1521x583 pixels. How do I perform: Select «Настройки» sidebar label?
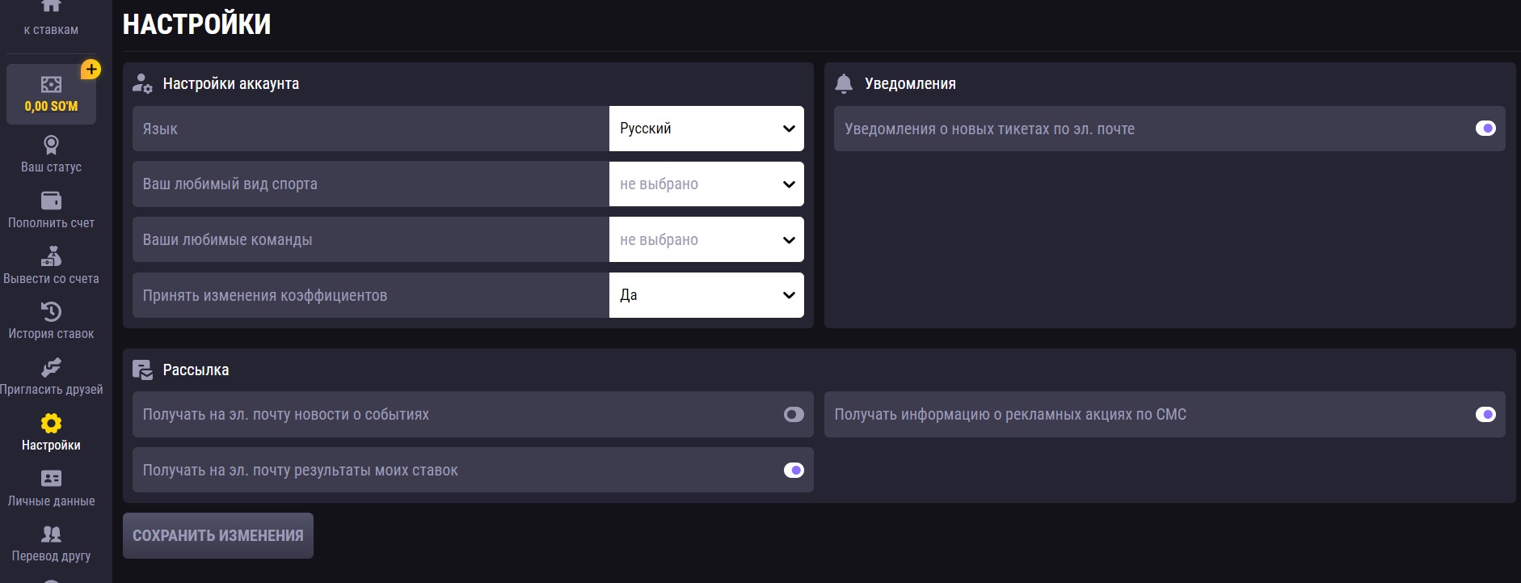coord(51,445)
